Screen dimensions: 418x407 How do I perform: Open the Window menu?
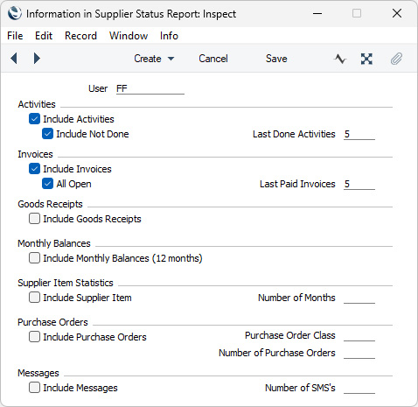pyautogui.click(x=129, y=36)
